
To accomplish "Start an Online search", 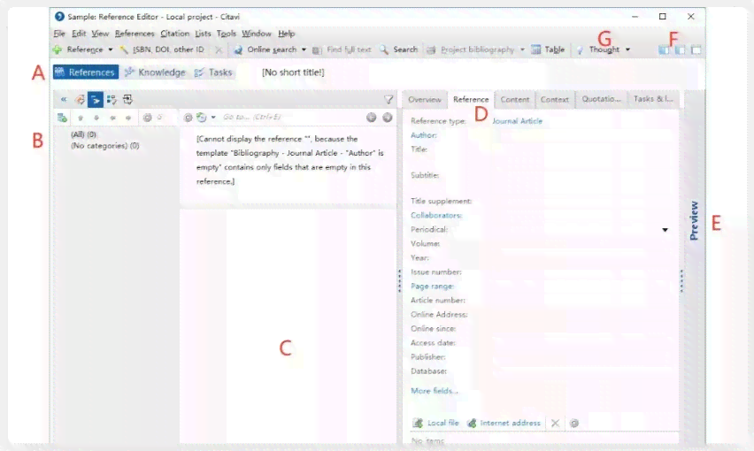I will coord(265,50).
